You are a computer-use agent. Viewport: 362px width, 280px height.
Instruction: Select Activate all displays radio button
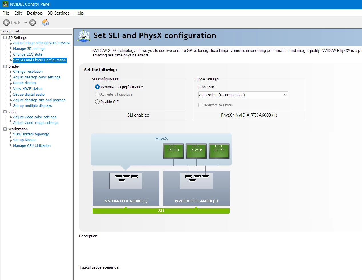coord(97,94)
